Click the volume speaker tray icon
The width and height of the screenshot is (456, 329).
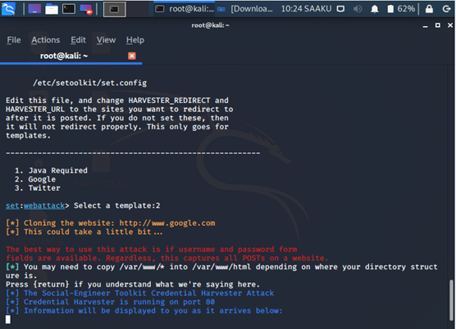point(358,9)
